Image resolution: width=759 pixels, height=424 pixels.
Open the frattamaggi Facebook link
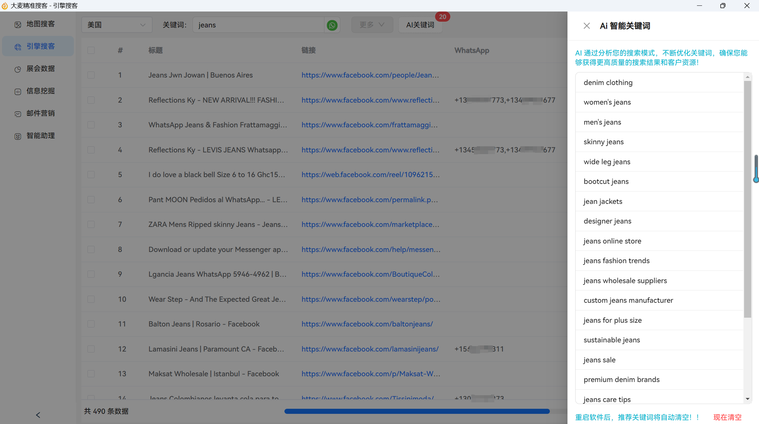click(369, 125)
